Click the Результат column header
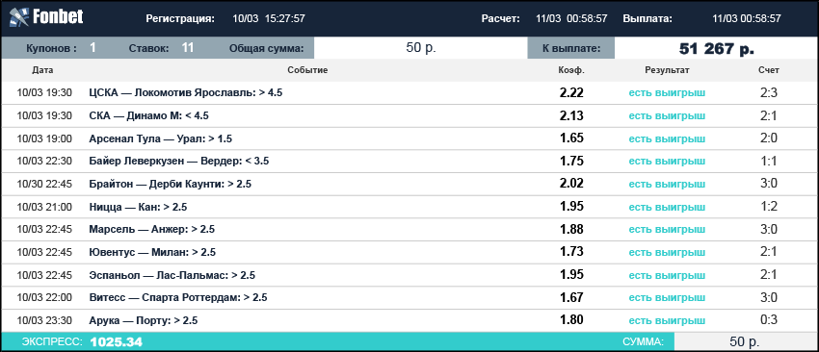819x352 pixels. (667, 70)
